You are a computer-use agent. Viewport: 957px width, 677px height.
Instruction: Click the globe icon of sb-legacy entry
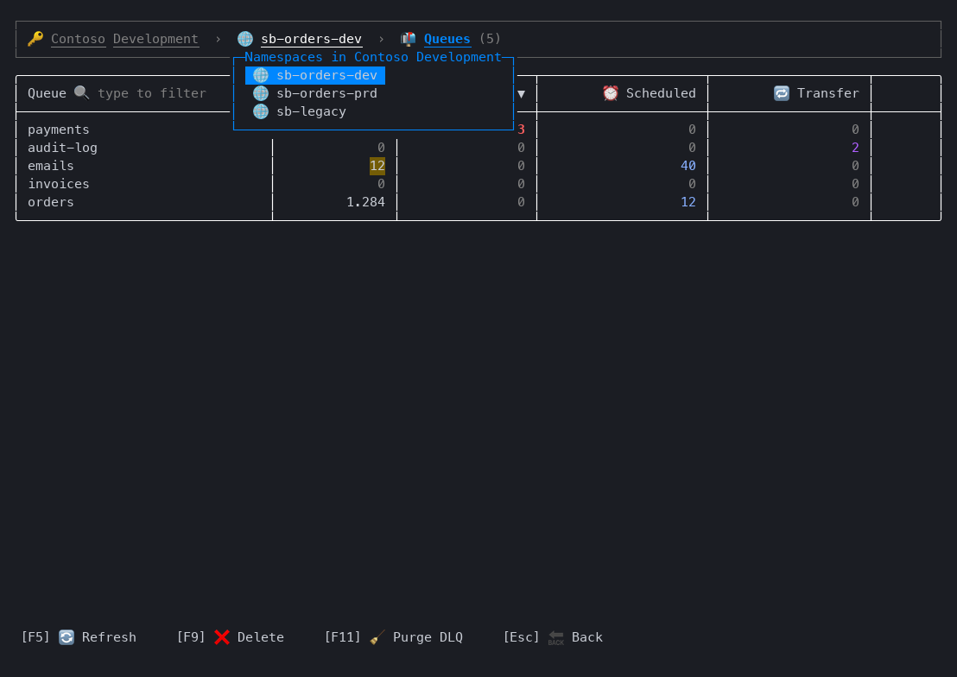[x=261, y=111]
